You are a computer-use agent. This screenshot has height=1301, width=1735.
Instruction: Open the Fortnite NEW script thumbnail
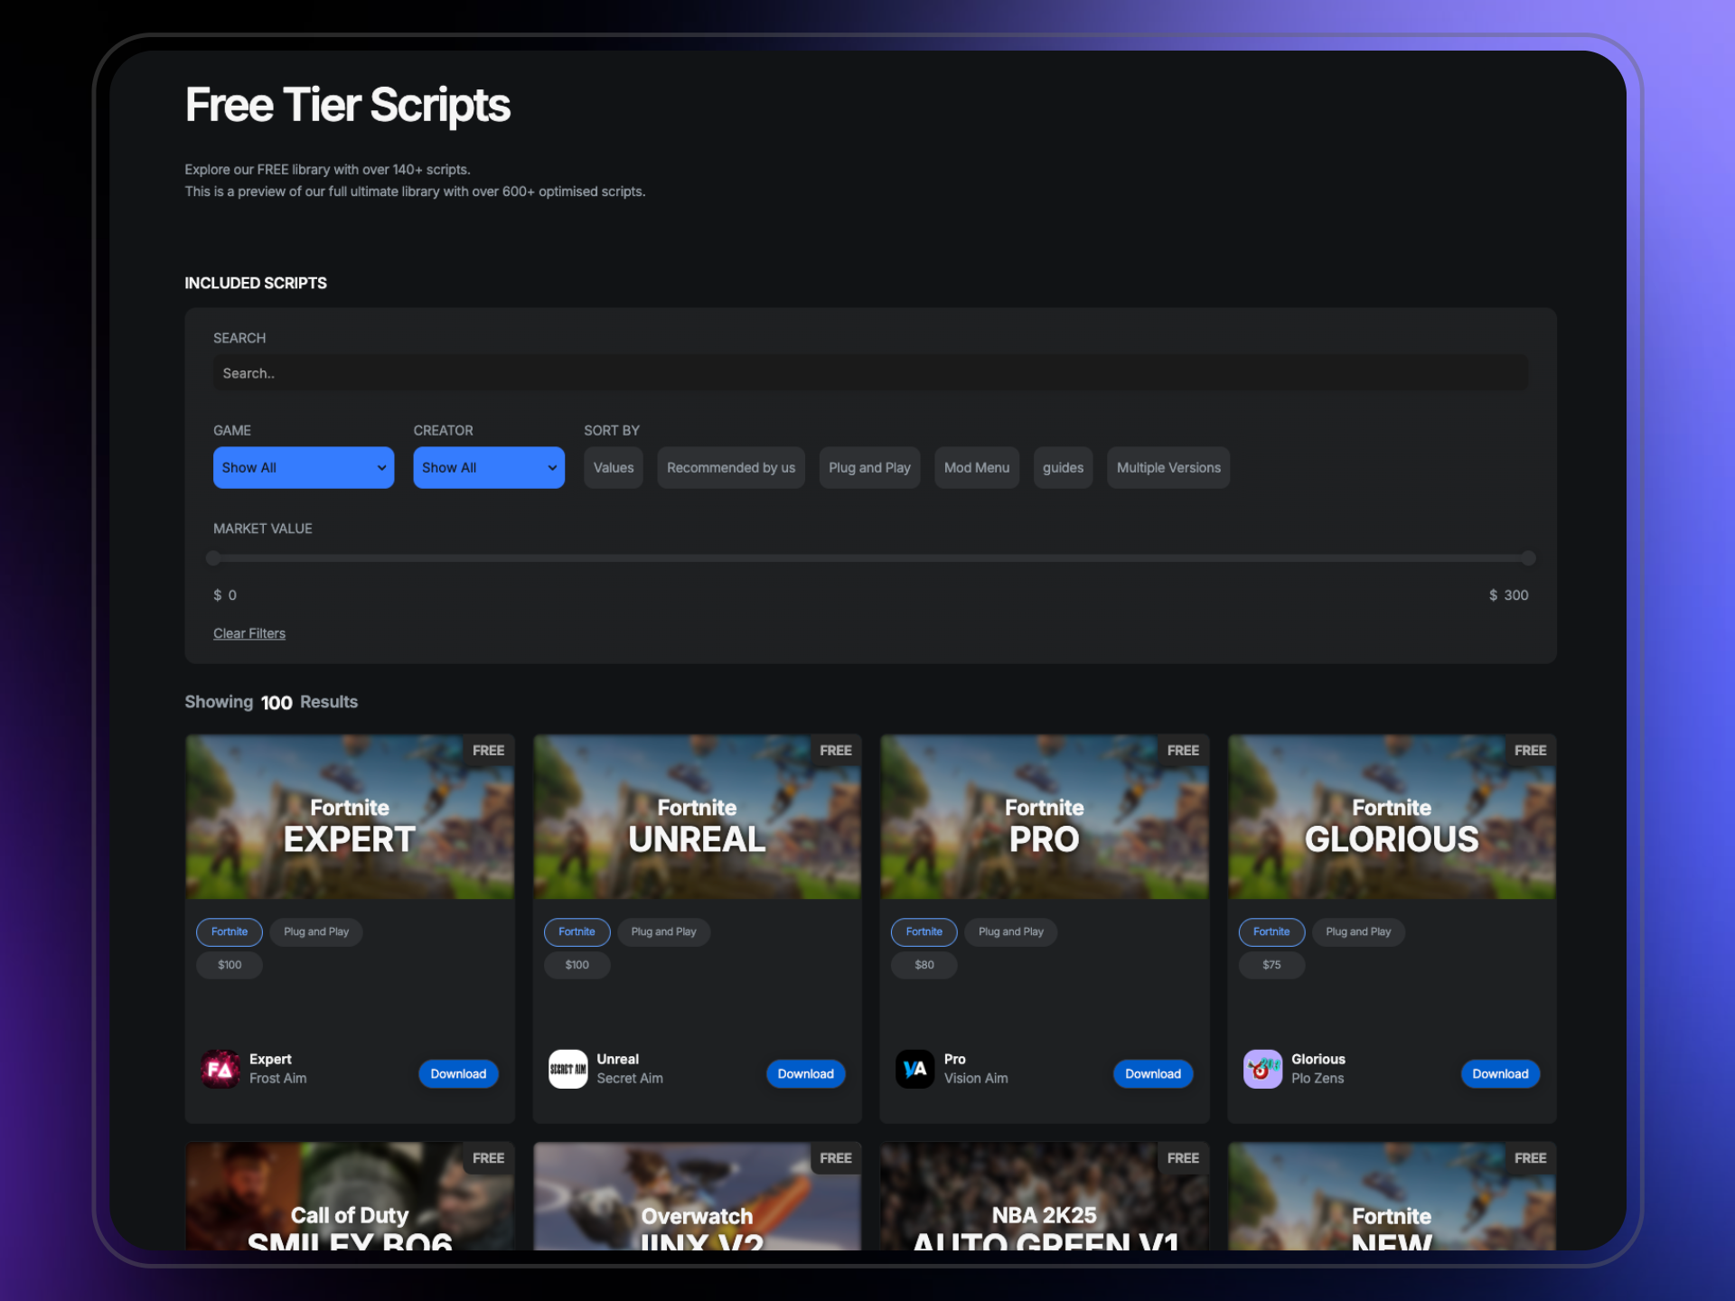pyautogui.click(x=1392, y=1196)
